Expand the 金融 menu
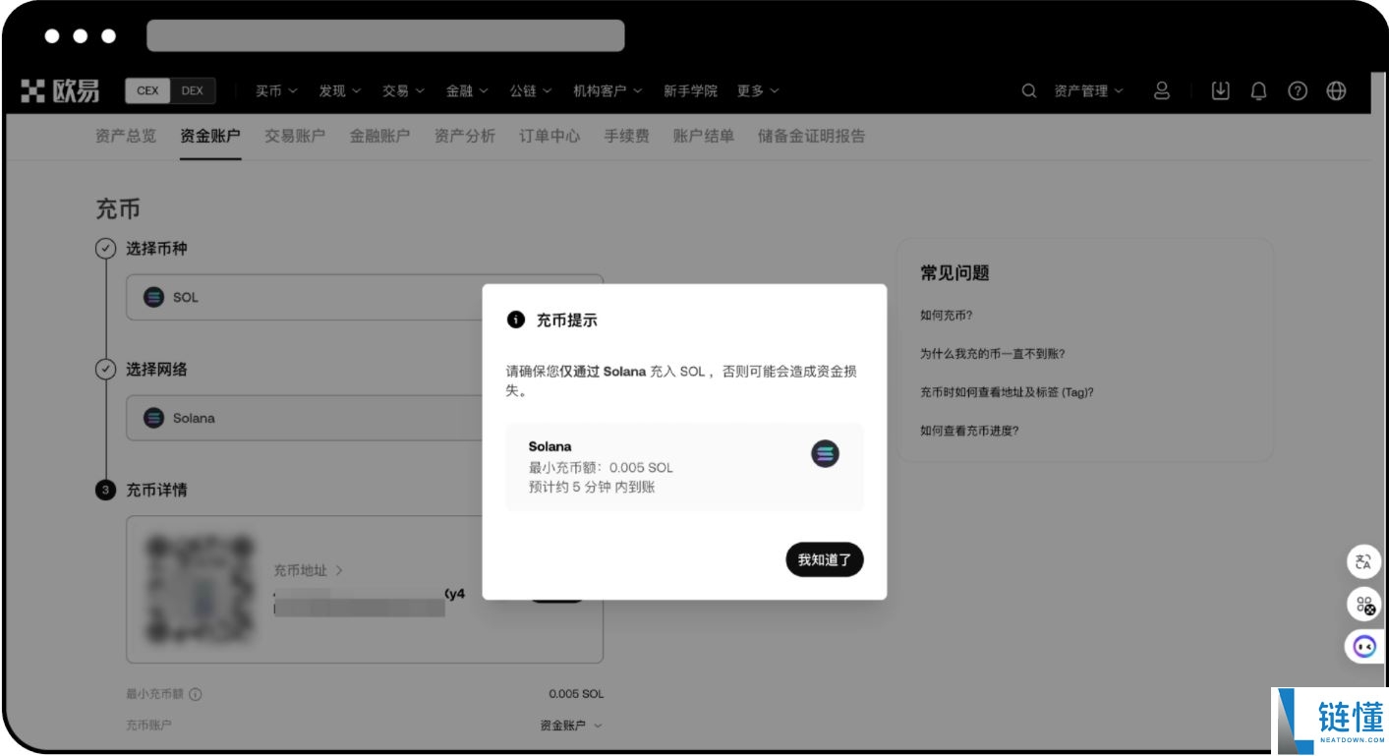1389x756 pixels. pos(467,90)
